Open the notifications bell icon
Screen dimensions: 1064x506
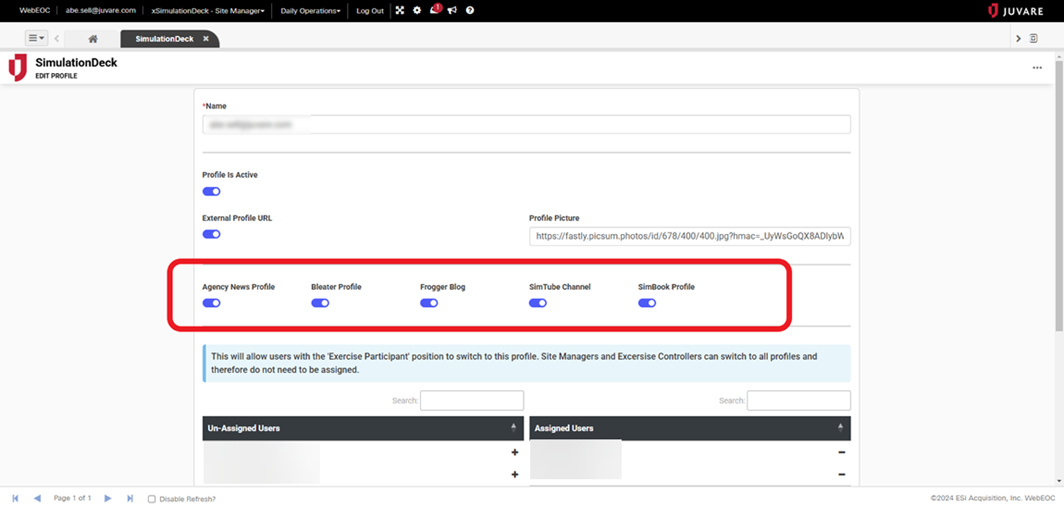tap(435, 11)
